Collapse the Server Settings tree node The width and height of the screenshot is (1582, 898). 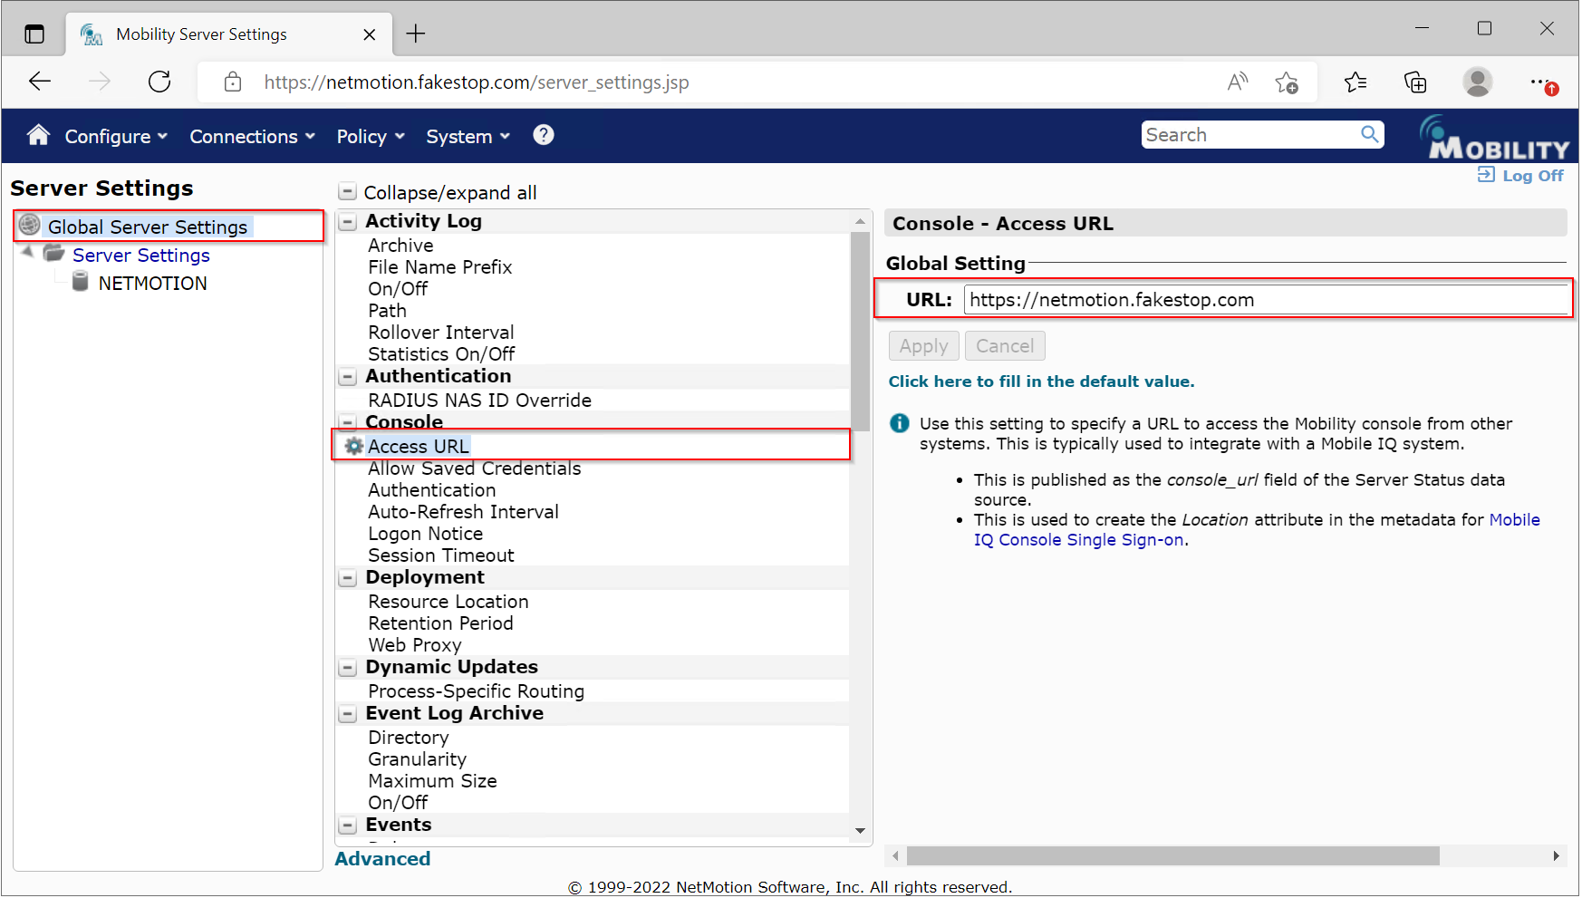[27, 253]
